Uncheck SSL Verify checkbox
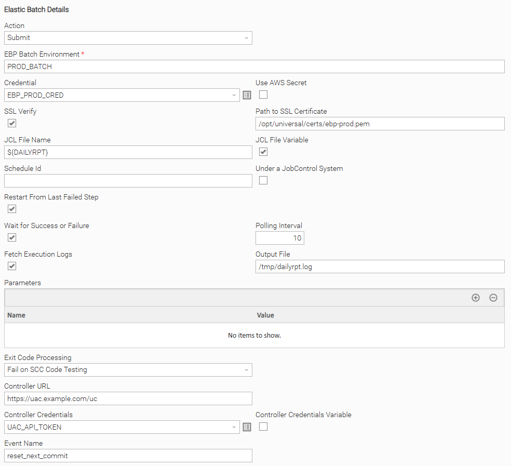Image resolution: width=511 pixels, height=466 pixels. (12, 123)
